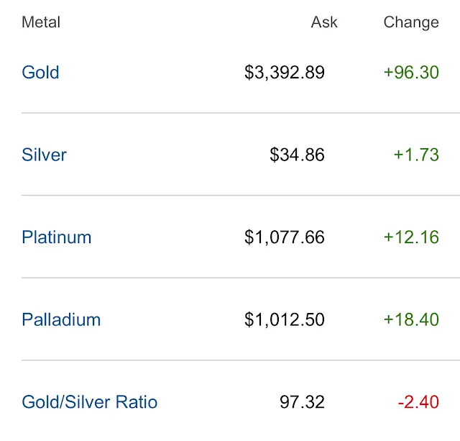Open the Gold/Silver Ratio link
The image size is (460, 441).
(x=89, y=402)
